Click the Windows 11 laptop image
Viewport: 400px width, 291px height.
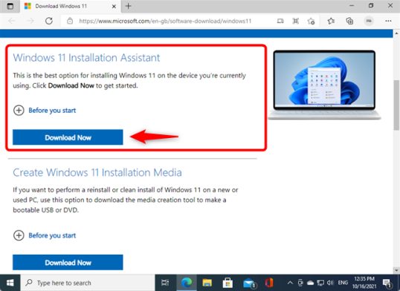coord(324,85)
